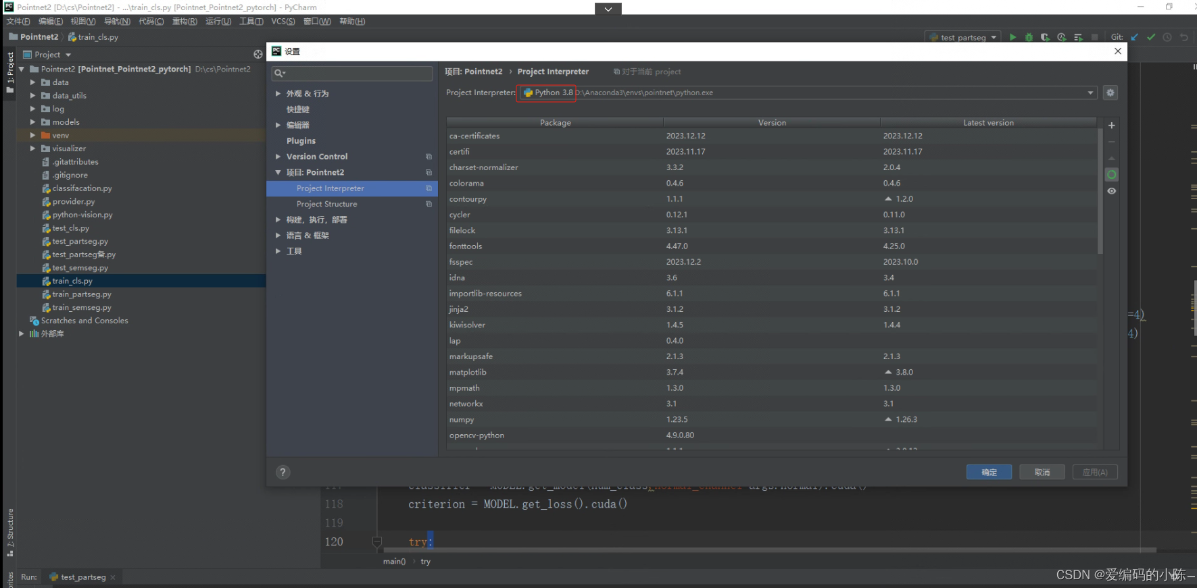Click the help question mark button
The height and width of the screenshot is (588, 1197).
(283, 473)
